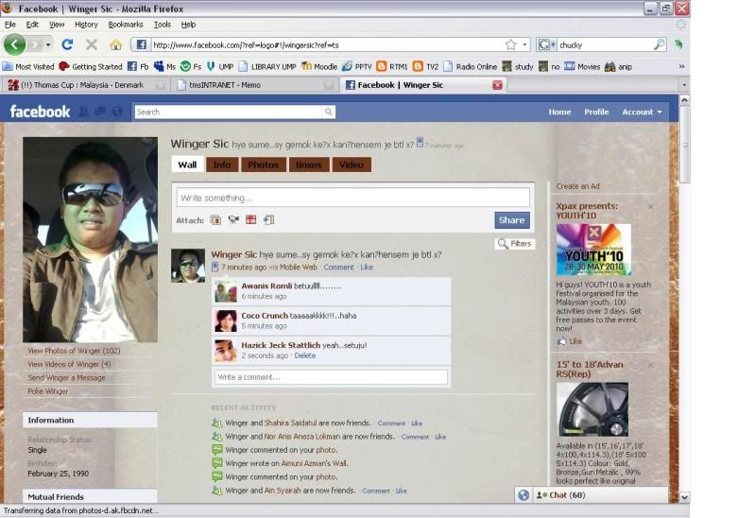The width and height of the screenshot is (755, 518).
Task: Select the Info profile tab
Action: pos(222,164)
